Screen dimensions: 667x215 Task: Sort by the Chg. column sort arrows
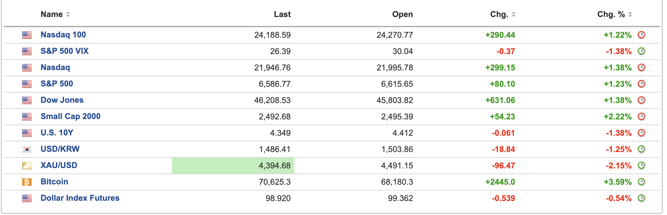click(513, 14)
